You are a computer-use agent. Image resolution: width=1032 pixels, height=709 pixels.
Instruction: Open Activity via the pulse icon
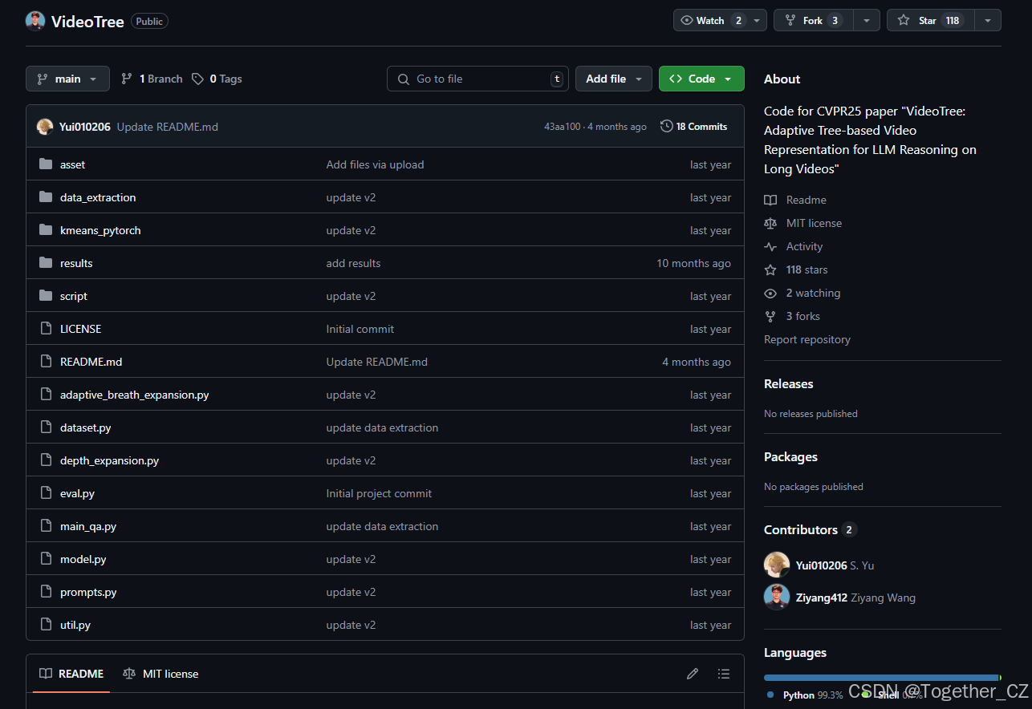(x=770, y=246)
